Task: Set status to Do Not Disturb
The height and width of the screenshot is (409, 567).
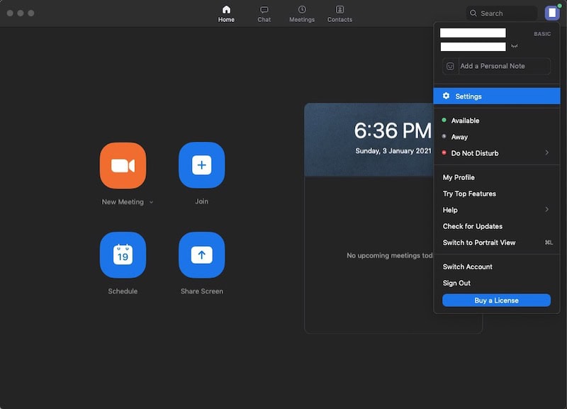Action: click(474, 153)
